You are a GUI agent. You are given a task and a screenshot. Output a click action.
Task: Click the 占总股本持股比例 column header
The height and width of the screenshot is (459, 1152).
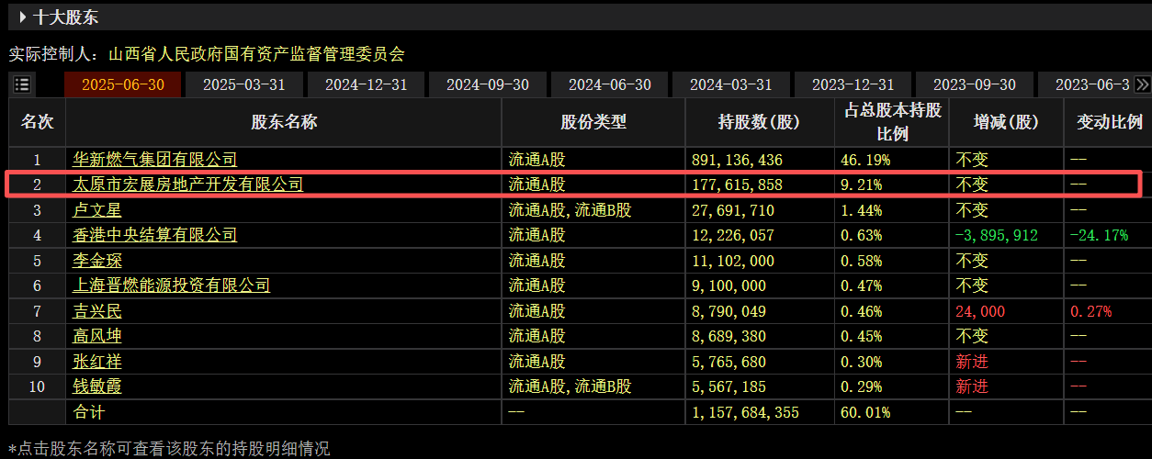(x=892, y=121)
